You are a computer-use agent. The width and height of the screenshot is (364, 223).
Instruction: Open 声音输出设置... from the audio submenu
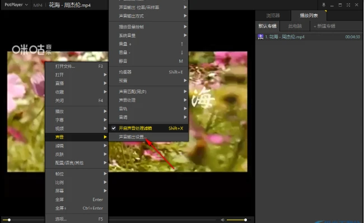click(x=148, y=137)
